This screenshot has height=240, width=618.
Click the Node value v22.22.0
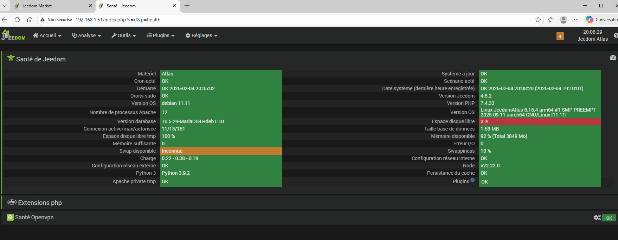(x=540, y=166)
